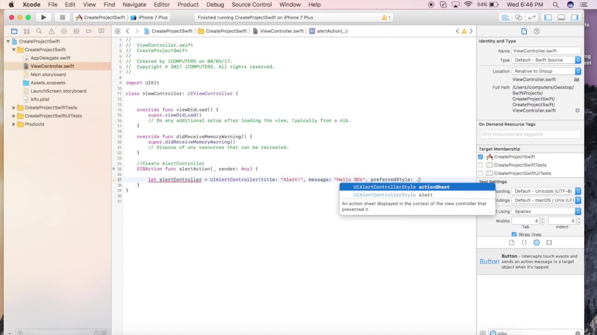
Task: Open the symbol navigator
Action: 27,31
